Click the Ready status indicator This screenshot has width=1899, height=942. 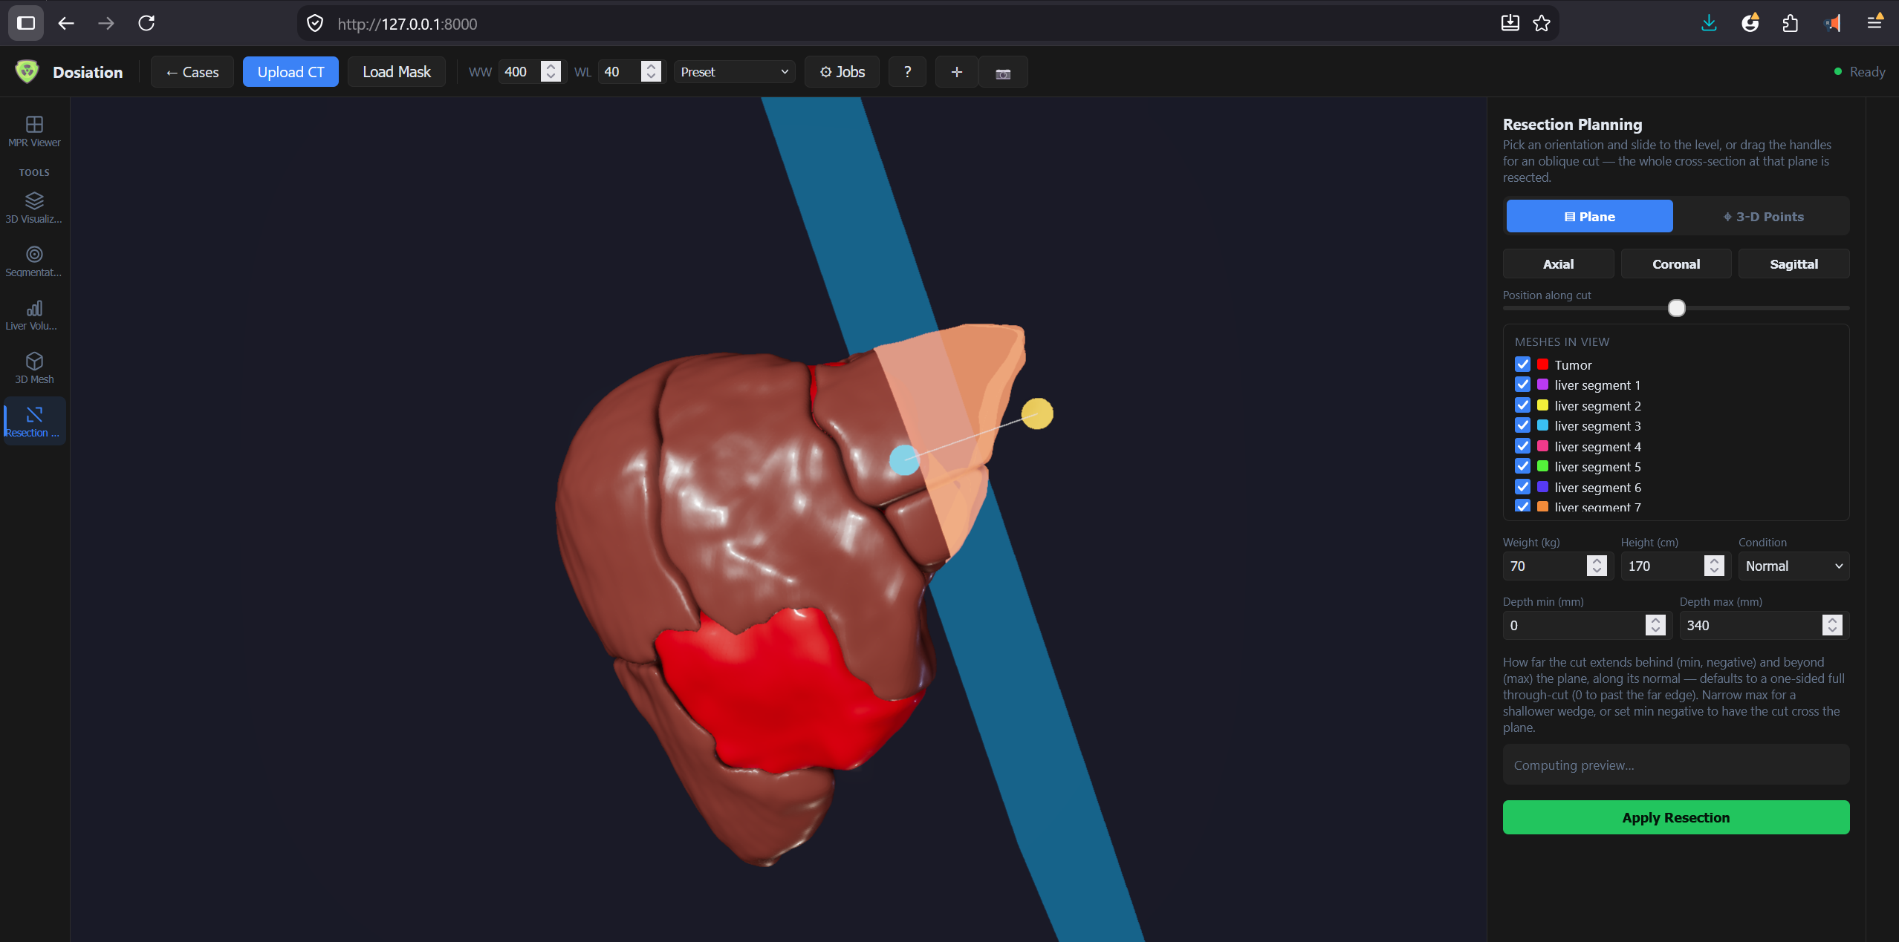pos(1860,72)
